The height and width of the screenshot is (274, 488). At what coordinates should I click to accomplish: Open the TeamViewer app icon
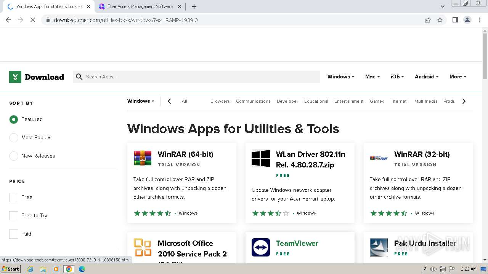click(261, 247)
